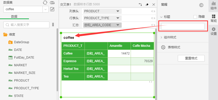This screenshot has height=100, width=218.
Task: Click the cell with value 70329
Action: [x=142, y=61]
